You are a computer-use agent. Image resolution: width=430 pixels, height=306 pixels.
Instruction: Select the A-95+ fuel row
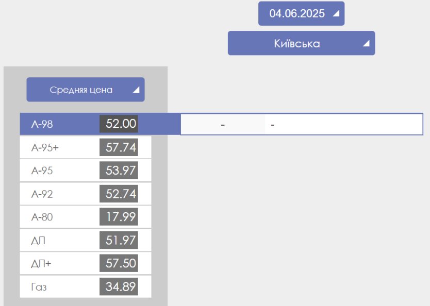(x=86, y=147)
